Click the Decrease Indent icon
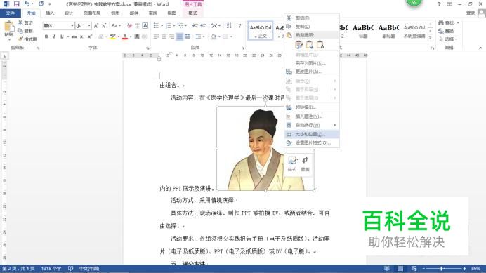 [x=195, y=26]
